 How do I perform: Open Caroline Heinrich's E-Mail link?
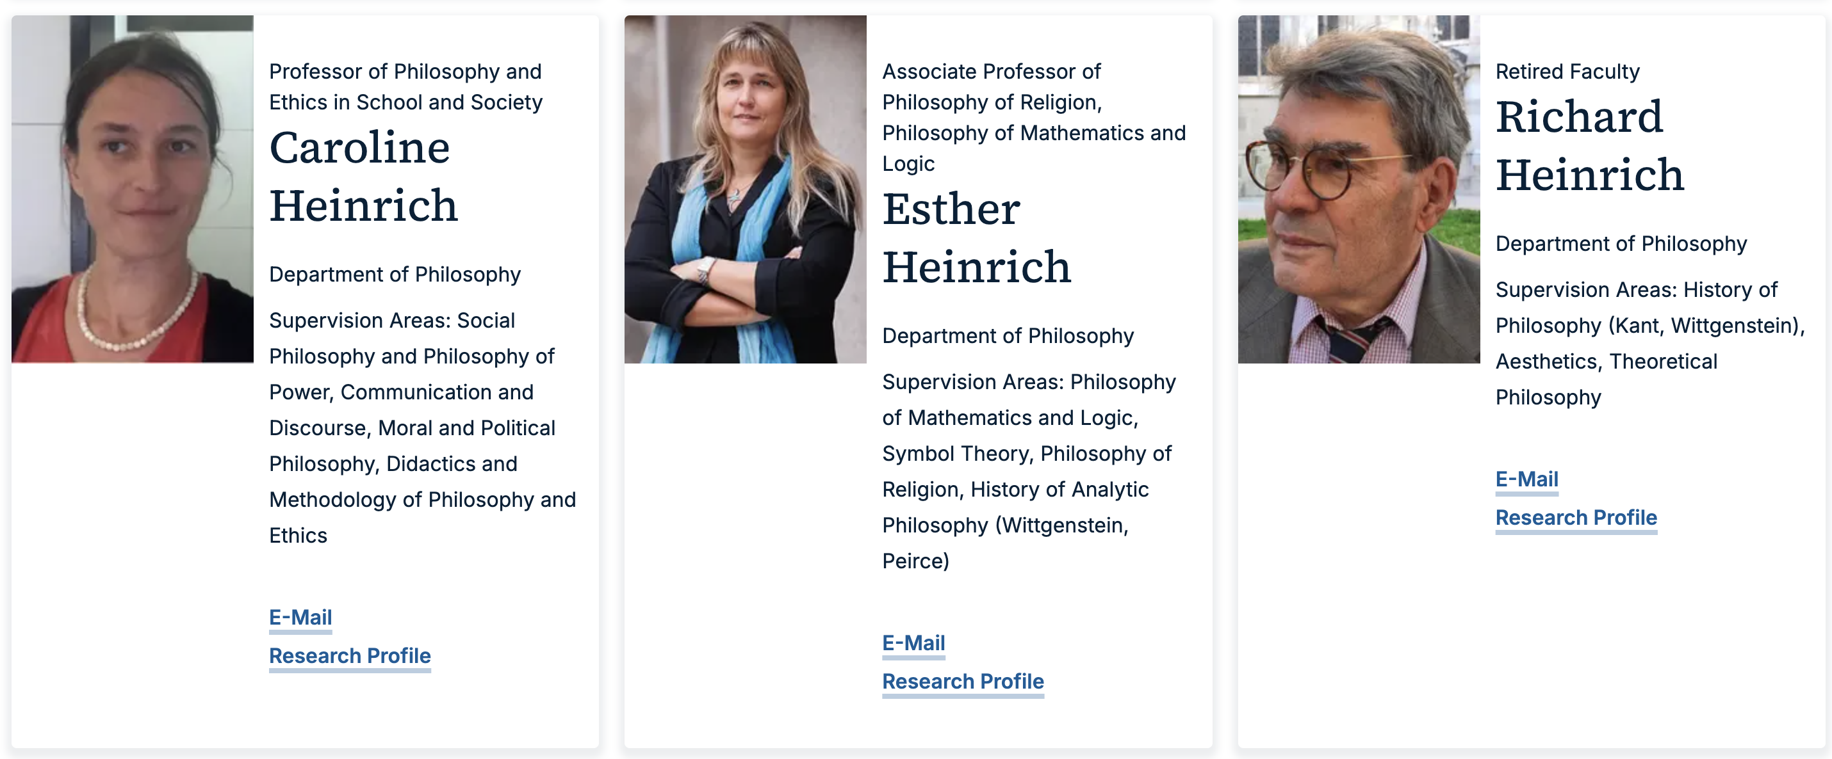[x=300, y=617]
